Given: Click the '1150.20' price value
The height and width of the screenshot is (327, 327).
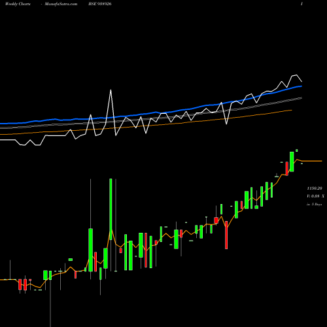Looking at the screenshot, I should pos(314,188).
